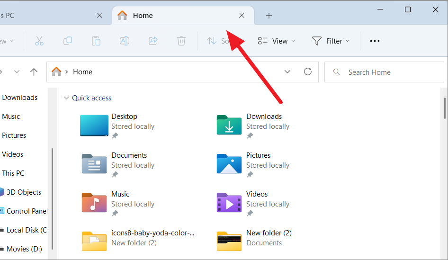Screen dimensions: 448x260
Task: Switch to the Home tab
Action: coord(183,16)
